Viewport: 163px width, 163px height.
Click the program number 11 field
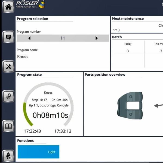[x=63, y=38]
